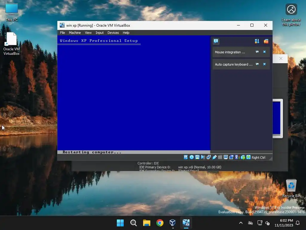Click the Controller: IDE label in the Manager window
The width and height of the screenshot is (306, 230).
click(x=148, y=163)
